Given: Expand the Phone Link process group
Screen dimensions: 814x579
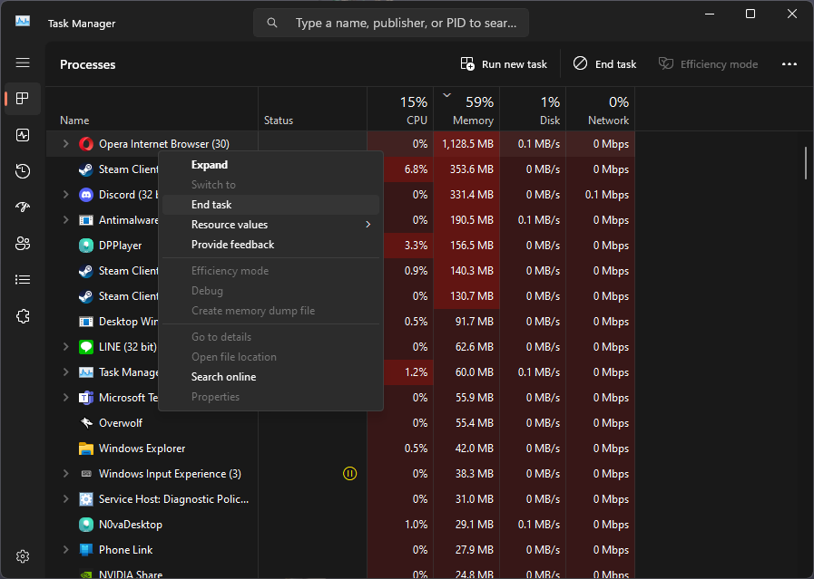Looking at the screenshot, I should [66, 549].
